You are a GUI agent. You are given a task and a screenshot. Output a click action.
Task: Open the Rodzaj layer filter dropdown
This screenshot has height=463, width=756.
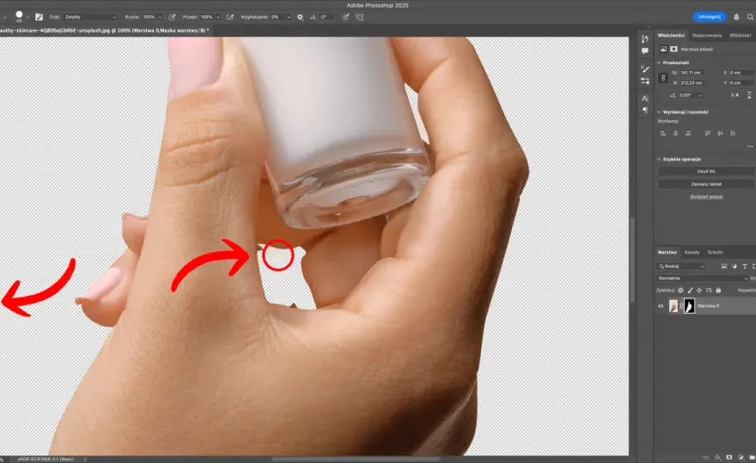point(681,266)
